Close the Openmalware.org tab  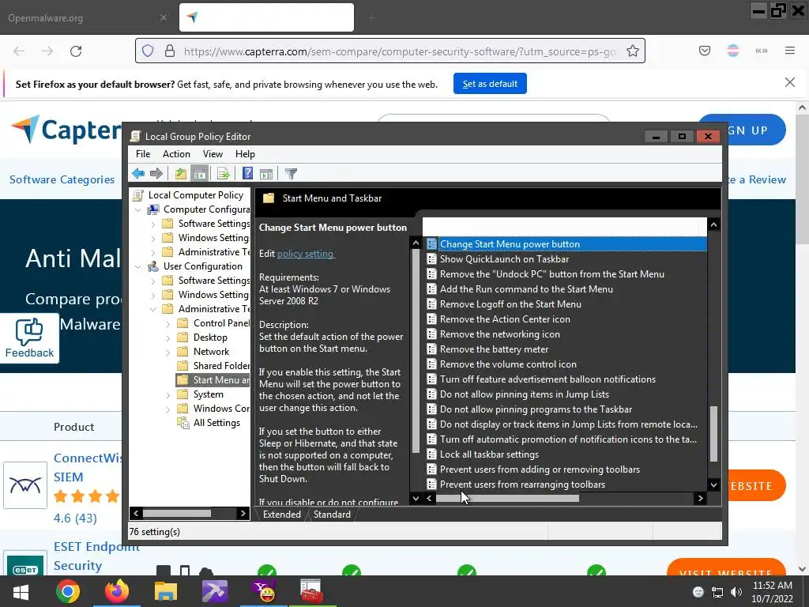[x=163, y=17]
